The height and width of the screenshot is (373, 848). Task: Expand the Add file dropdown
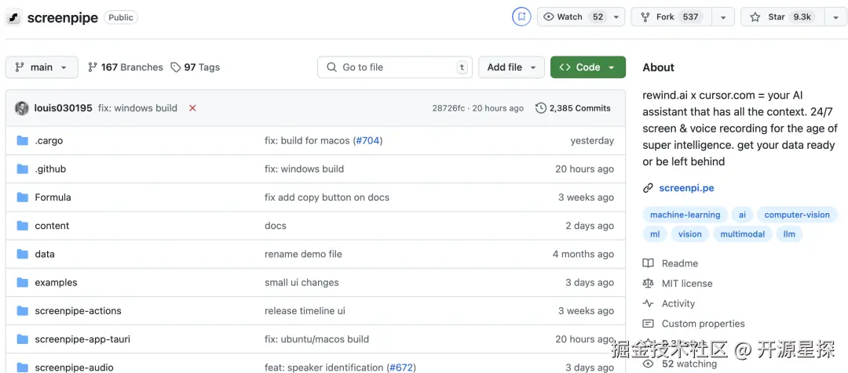[511, 67]
